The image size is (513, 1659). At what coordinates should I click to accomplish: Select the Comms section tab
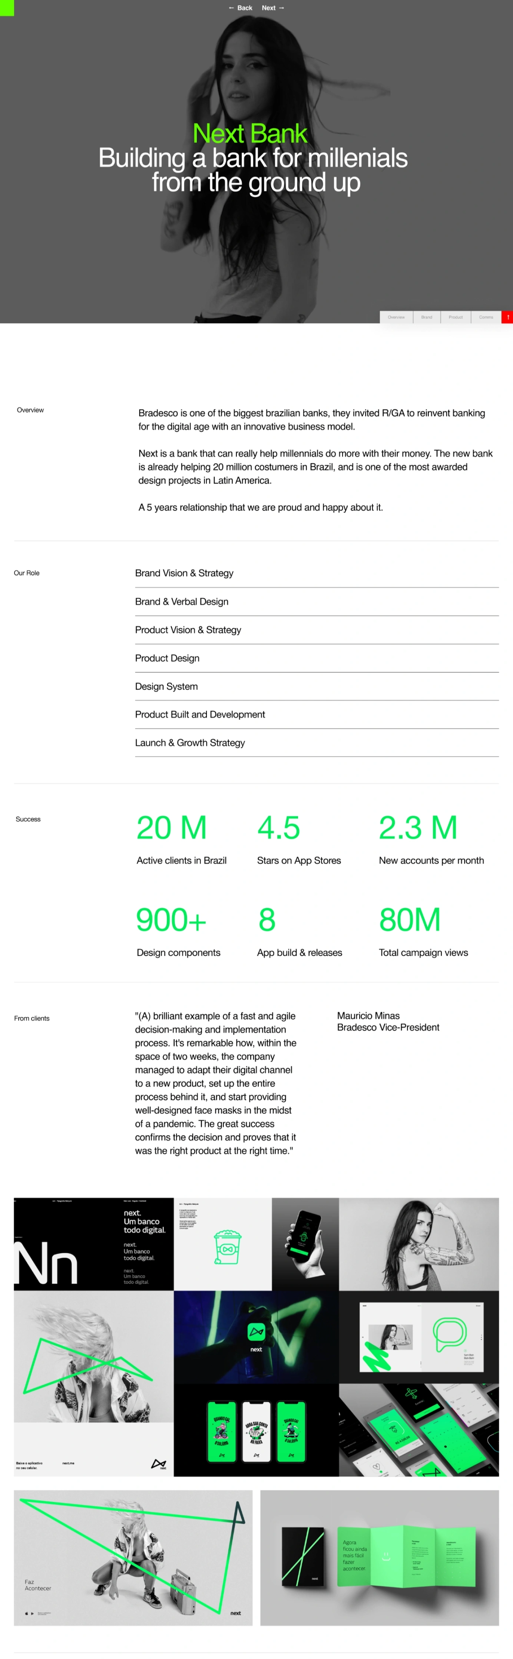[x=486, y=317]
